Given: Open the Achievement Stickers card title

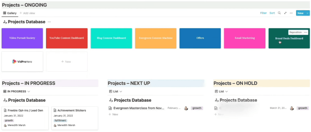Looking at the screenshot, I should pos(72,111).
